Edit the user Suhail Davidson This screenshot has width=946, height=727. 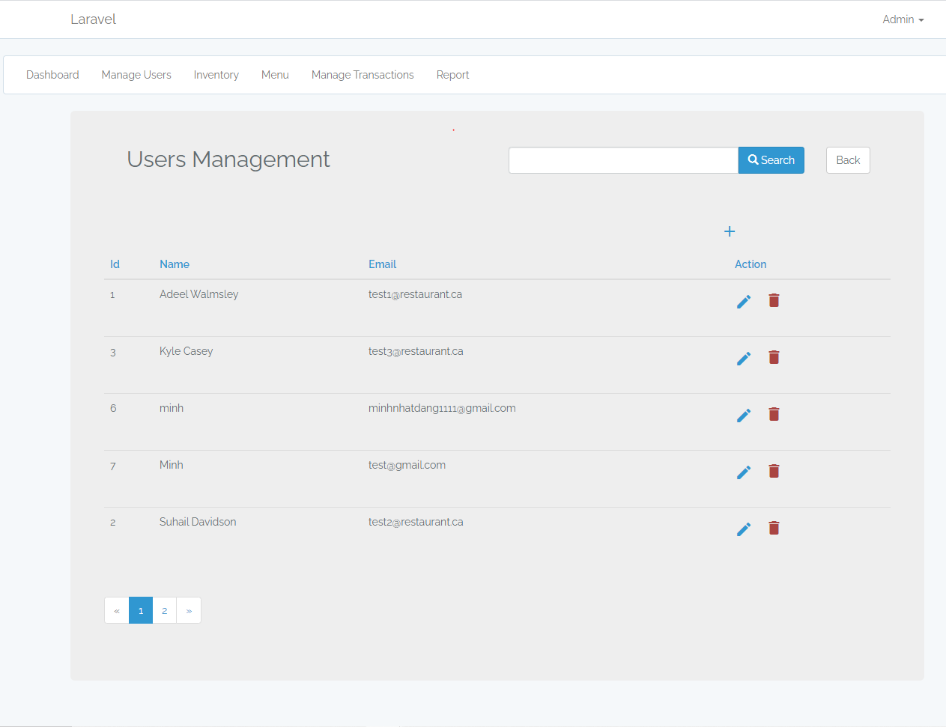coord(743,529)
